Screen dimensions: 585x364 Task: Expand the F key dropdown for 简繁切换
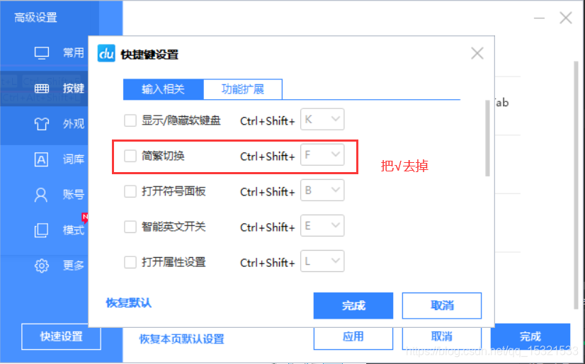[x=322, y=155]
